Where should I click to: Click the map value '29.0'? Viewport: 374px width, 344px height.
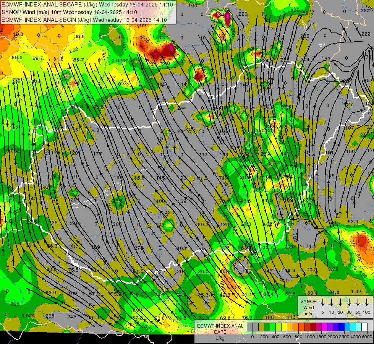tap(203, 271)
